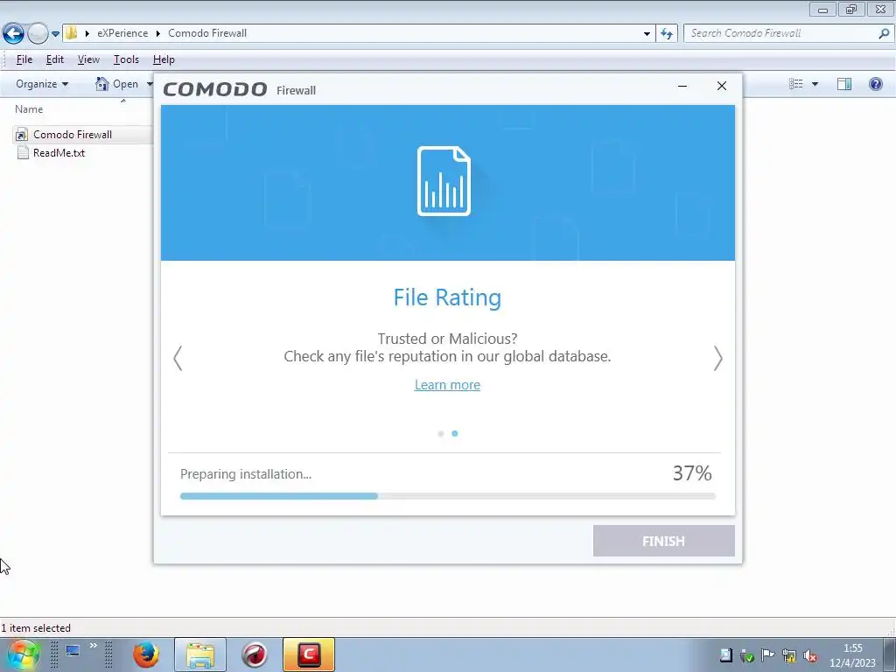The width and height of the screenshot is (896, 672).
Task: Go to next slide with right chevron
Action: tap(718, 358)
